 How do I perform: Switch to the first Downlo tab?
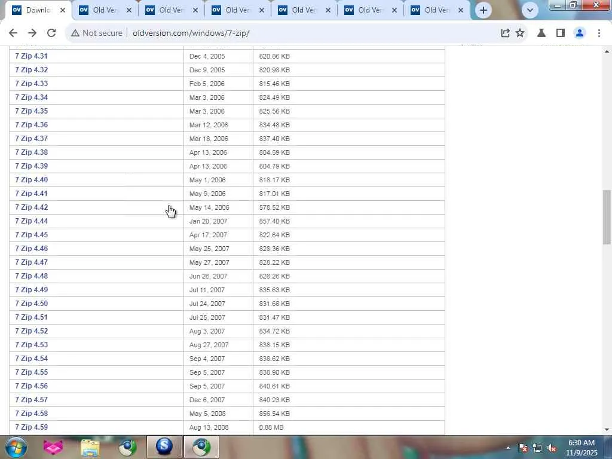click(x=38, y=10)
